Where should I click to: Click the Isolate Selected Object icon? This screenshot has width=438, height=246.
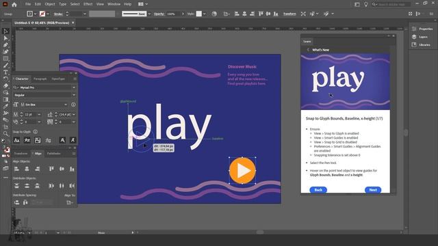(303, 14)
